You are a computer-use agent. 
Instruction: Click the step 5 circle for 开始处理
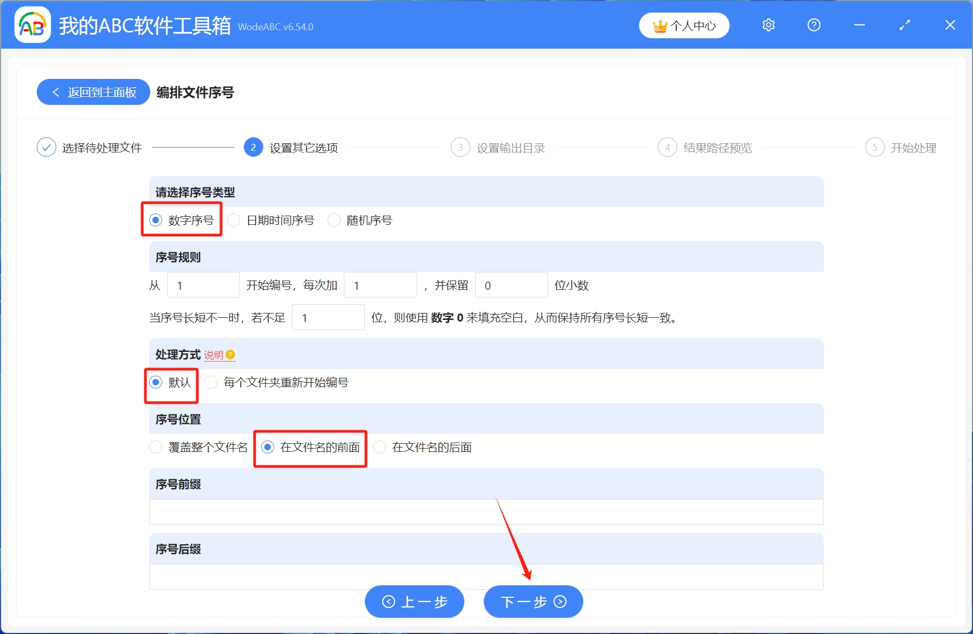875,147
